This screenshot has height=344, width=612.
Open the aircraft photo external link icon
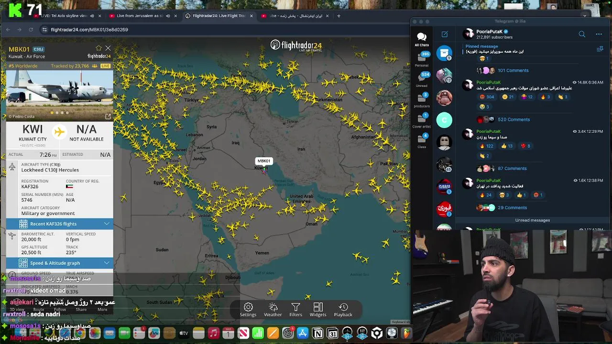pyautogui.click(x=108, y=116)
